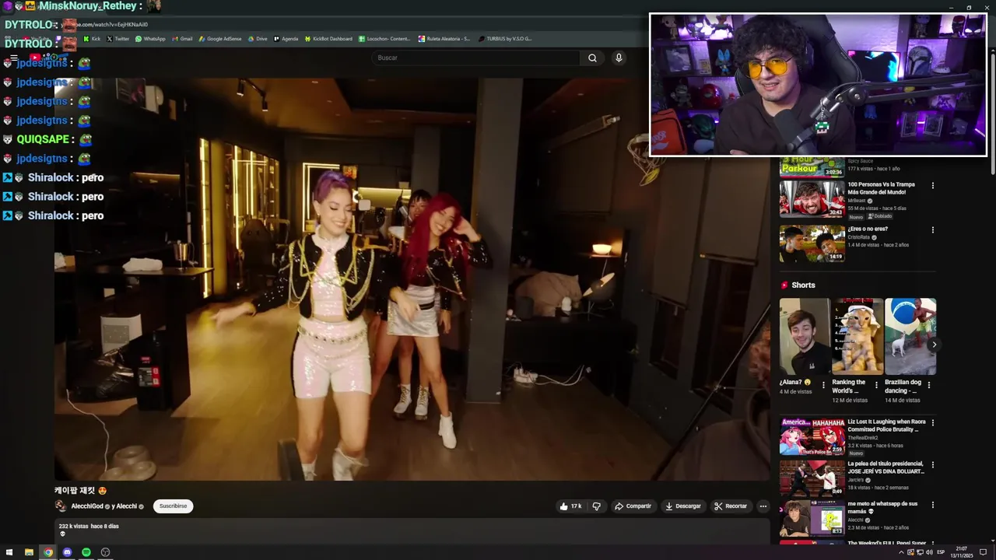
Task: Open the KickBot Dashboard bookmark
Action: 328,39
